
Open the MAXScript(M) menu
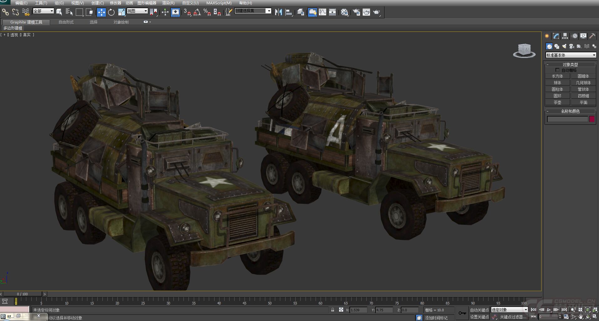219,3
